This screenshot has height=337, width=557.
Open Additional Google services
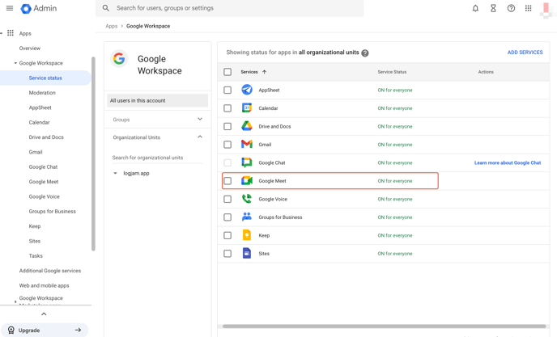tap(50, 270)
